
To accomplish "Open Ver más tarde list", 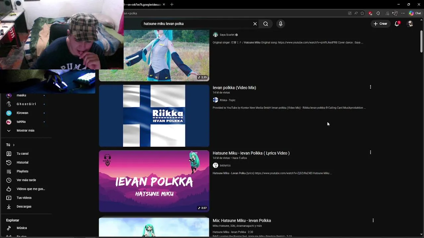I will click(x=26, y=180).
